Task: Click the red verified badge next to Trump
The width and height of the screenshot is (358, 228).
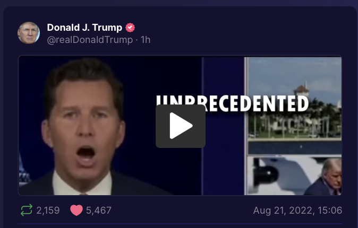Action: (130, 28)
